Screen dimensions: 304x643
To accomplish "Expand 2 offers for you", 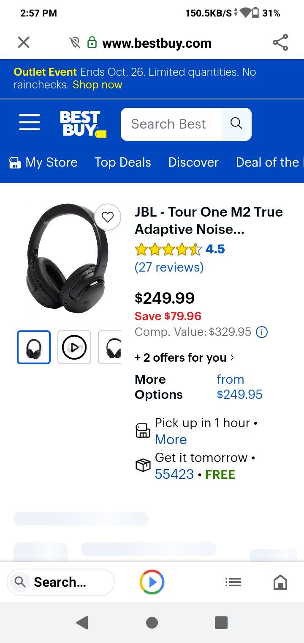I will (184, 357).
